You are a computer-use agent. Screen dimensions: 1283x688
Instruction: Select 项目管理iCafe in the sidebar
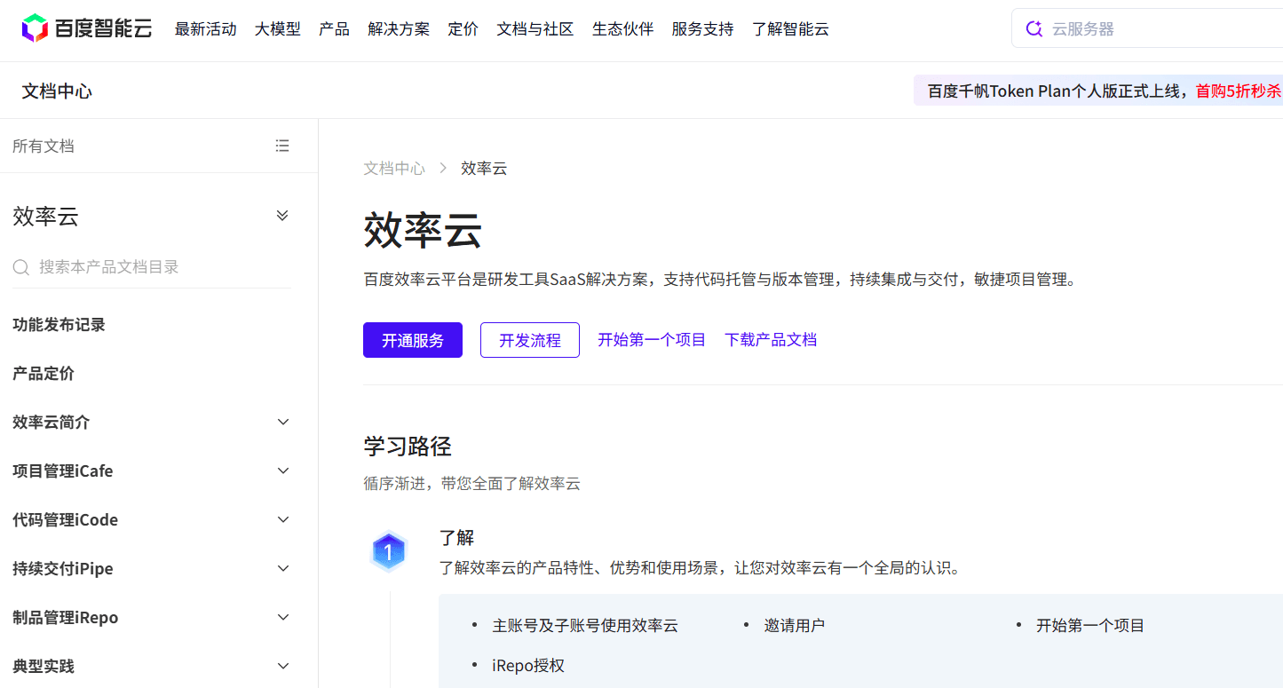click(x=63, y=471)
